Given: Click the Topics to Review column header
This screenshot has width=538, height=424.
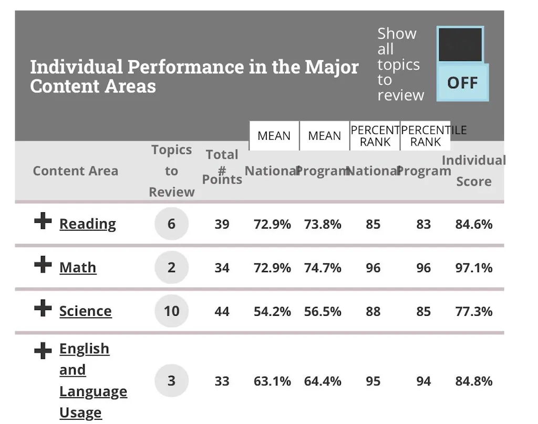Looking at the screenshot, I should [171, 171].
